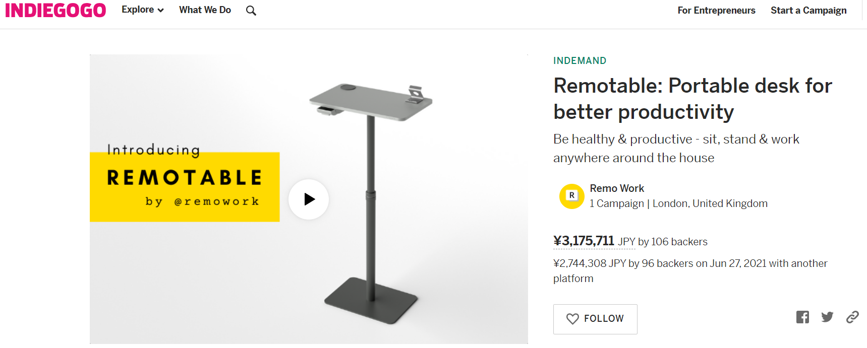Expand the Explore dropdown menu
The width and height of the screenshot is (867, 348).
tap(138, 10)
